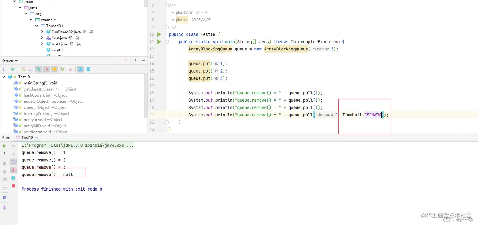Print the console output
Image resolution: width=478 pixels, height=225 pixels.
13,178
